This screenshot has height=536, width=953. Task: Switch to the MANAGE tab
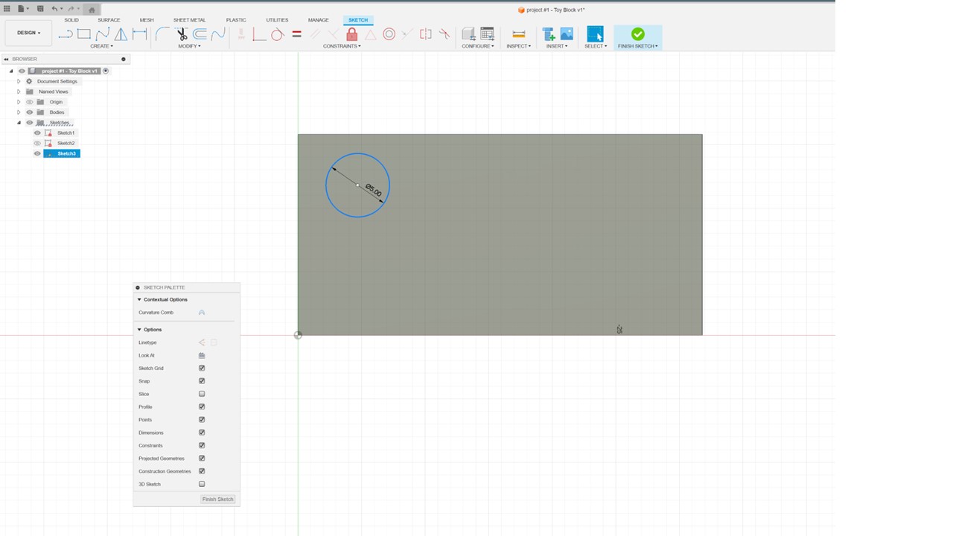[318, 20]
